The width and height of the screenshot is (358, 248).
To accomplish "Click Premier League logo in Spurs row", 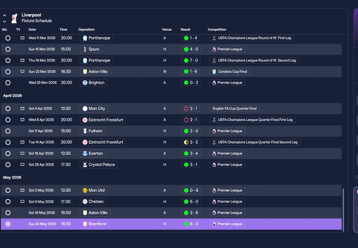I will (x=214, y=49).
